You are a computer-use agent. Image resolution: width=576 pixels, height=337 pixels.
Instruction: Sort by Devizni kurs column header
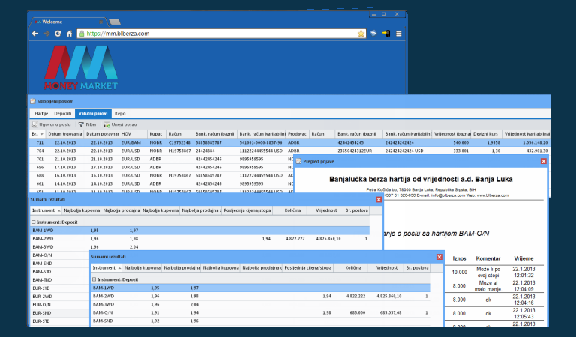(x=485, y=134)
